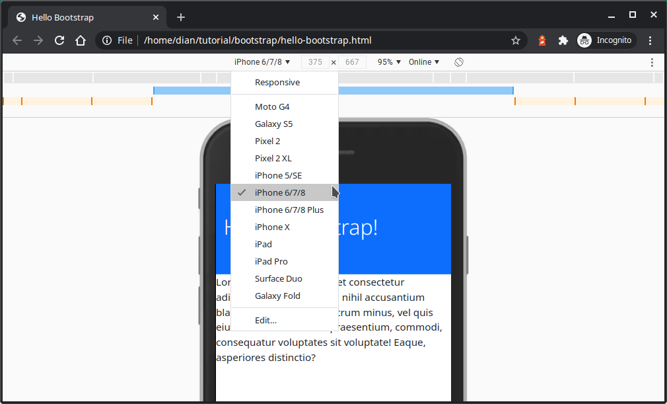This screenshot has width=667, height=404.
Task: Select the checked iPhone 6/7/8 option
Action: pyautogui.click(x=280, y=192)
